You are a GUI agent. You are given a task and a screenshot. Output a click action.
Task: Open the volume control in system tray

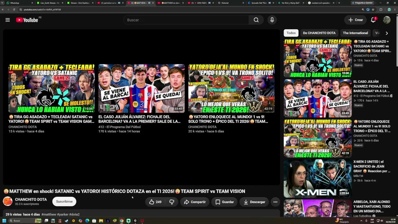point(382,221)
